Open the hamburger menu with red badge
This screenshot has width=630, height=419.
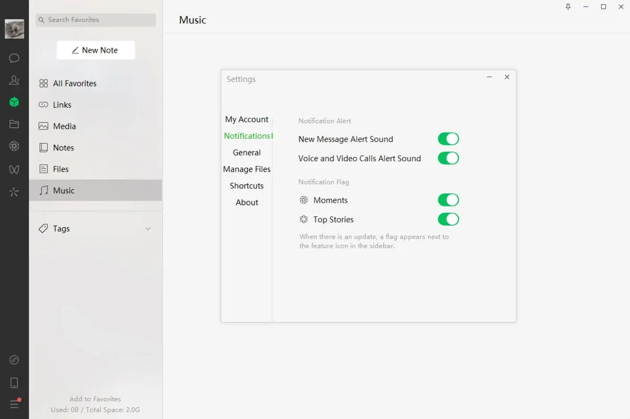pos(14,404)
